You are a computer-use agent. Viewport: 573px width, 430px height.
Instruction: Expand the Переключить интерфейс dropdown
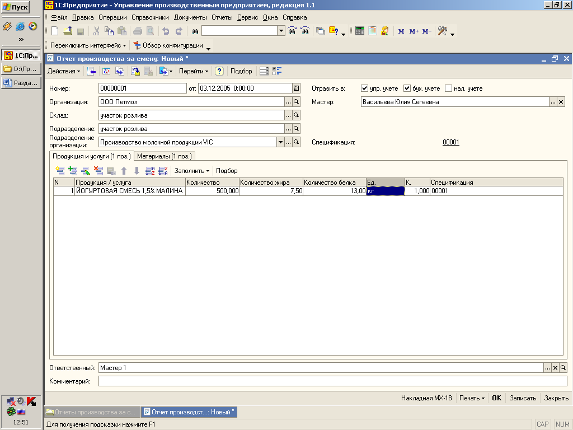coord(88,45)
